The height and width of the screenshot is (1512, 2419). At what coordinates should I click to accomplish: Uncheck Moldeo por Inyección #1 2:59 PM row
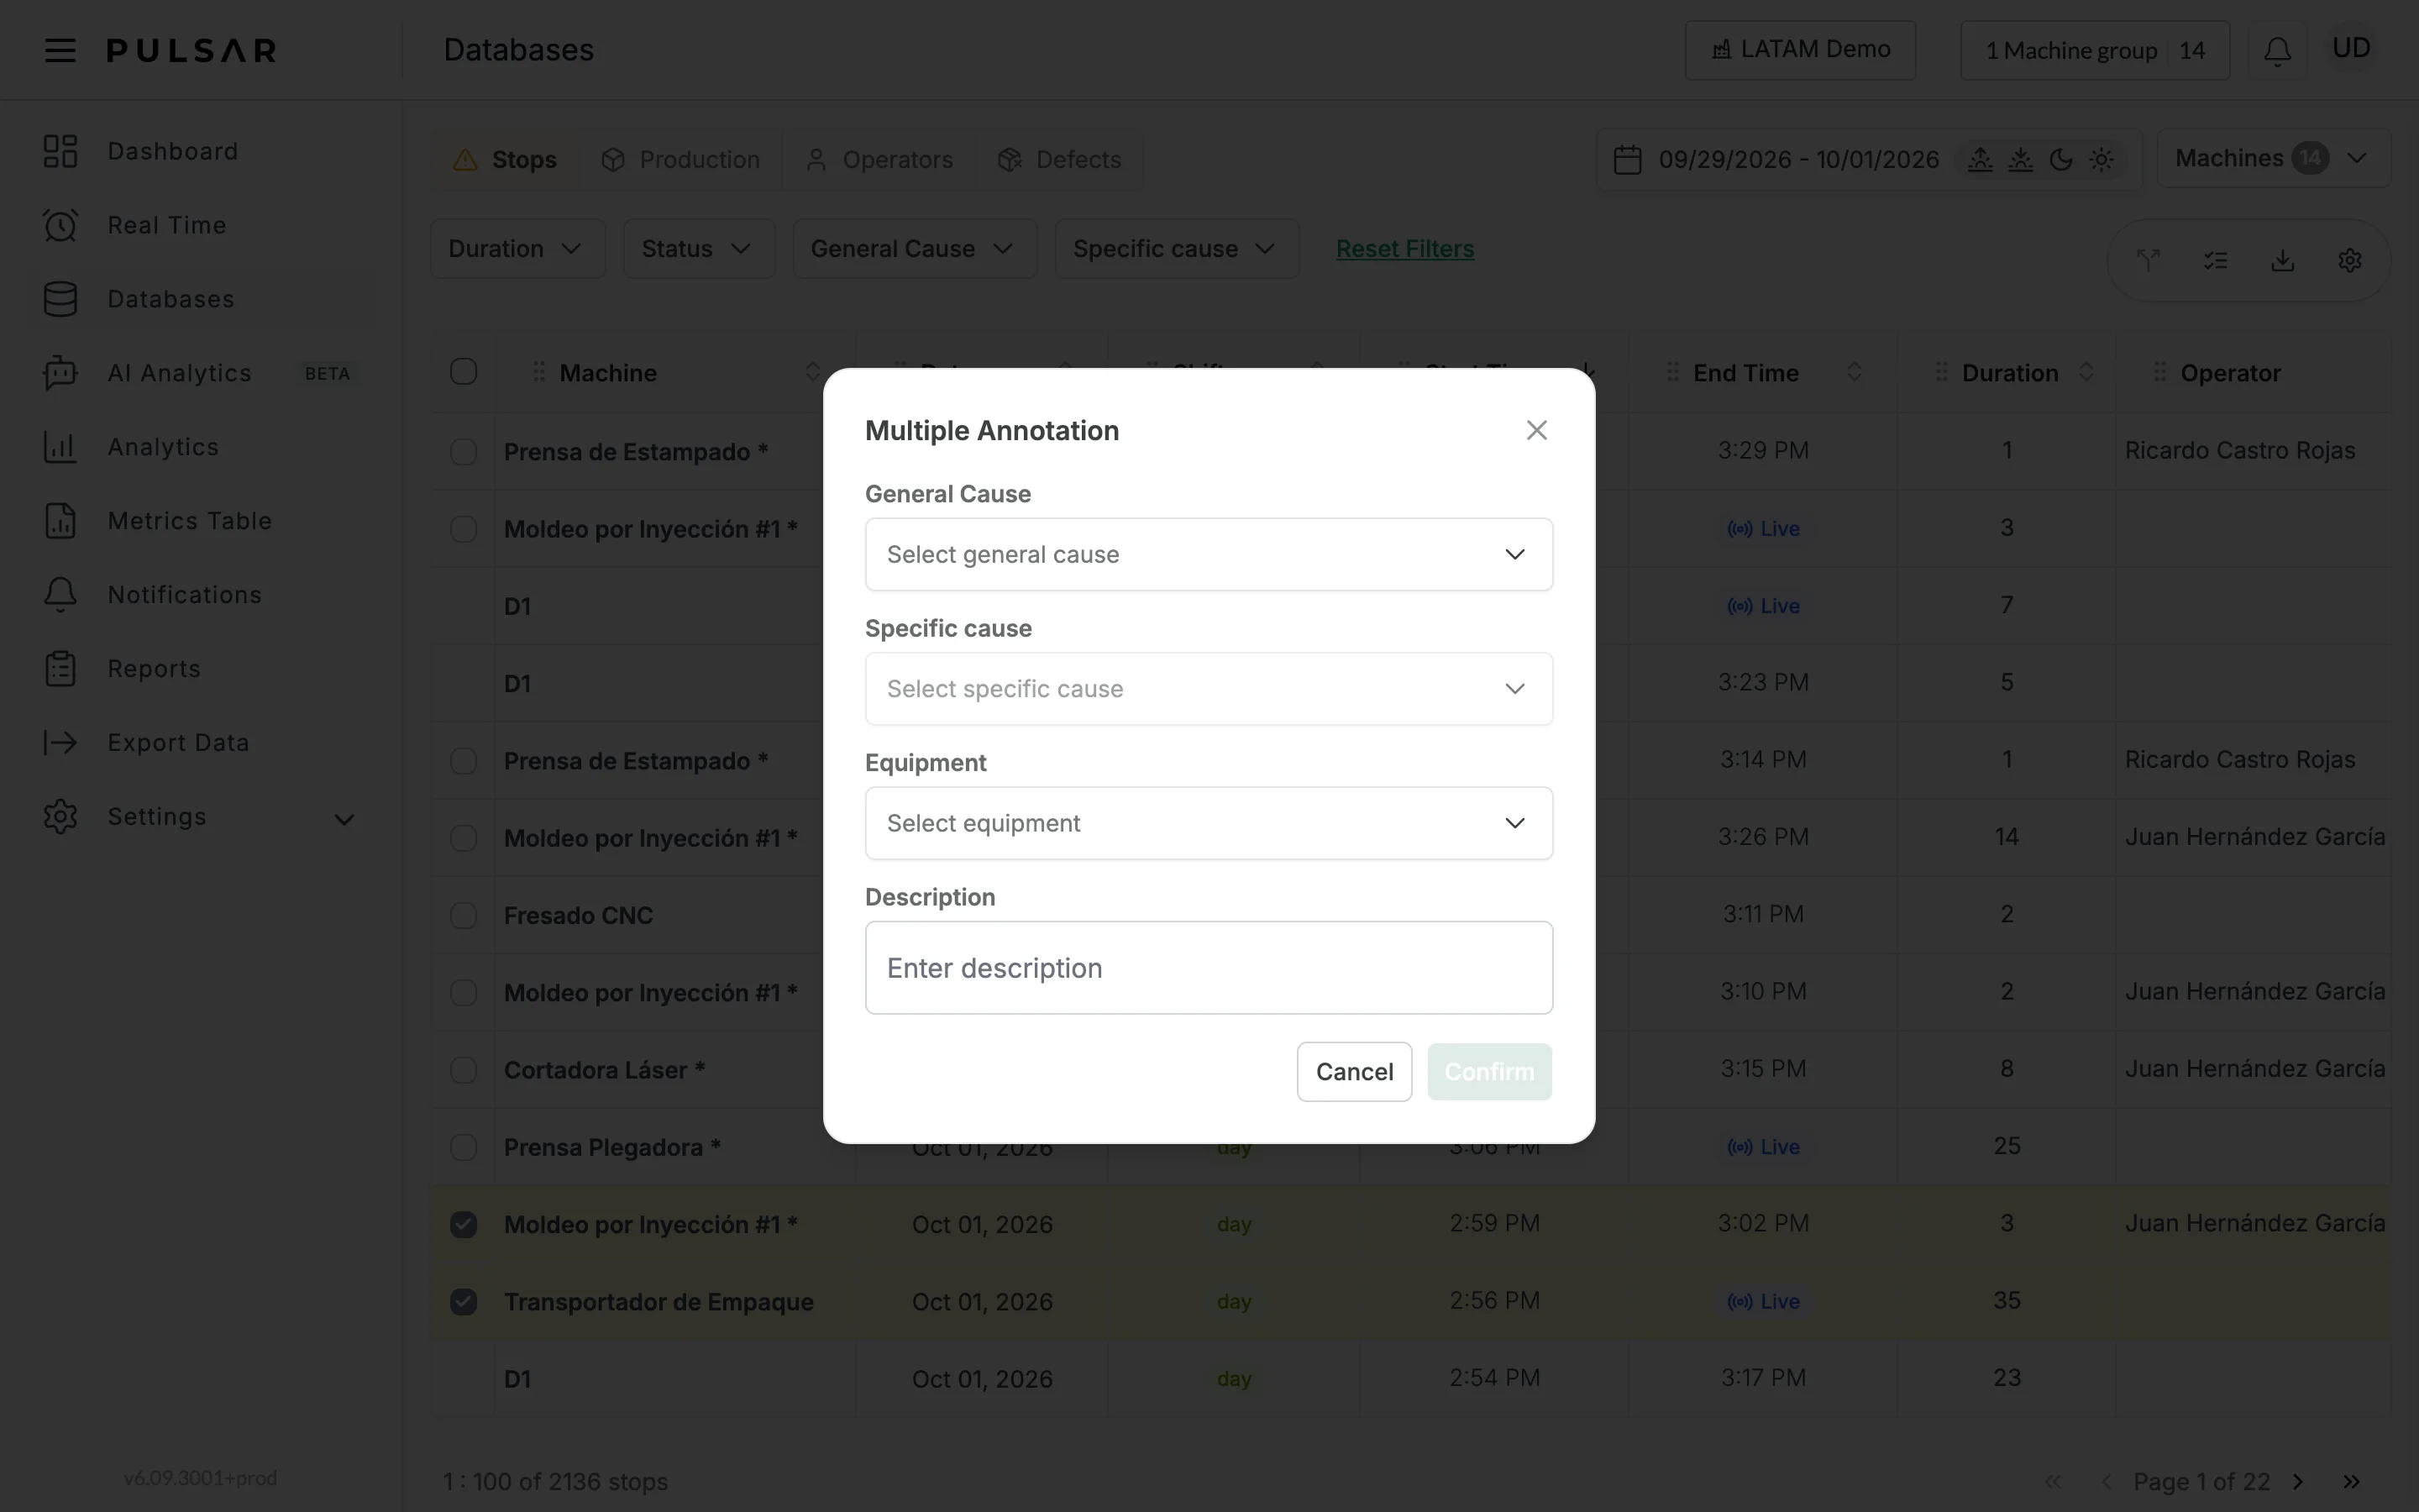(464, 1224)
